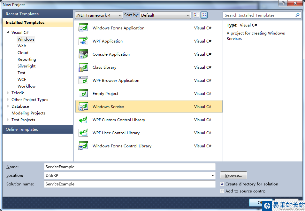
Task: Click the WPF Browser Application template icon
Action: 83,80
